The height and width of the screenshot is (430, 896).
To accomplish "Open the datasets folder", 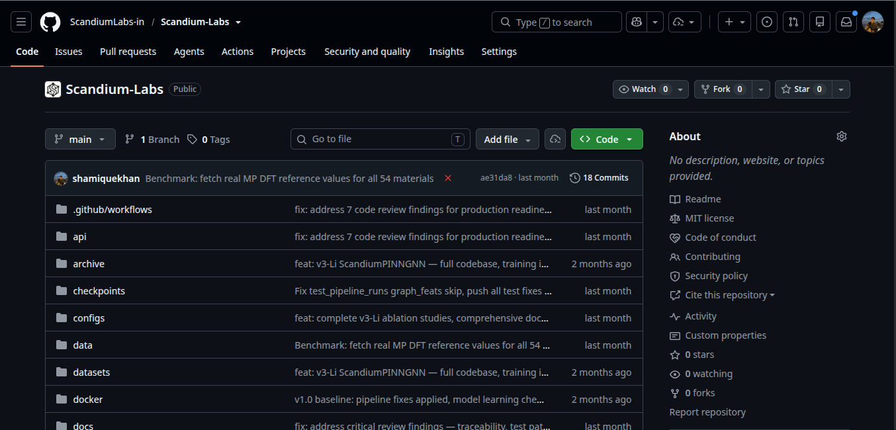I will (x=91, y=372).
